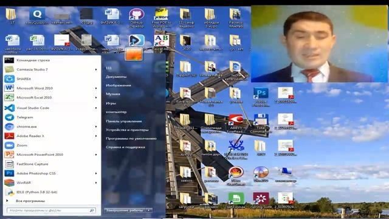Select the Total Commander desktop icon
Viewport: 389px width, 219px height.
[x=261, y=123]
